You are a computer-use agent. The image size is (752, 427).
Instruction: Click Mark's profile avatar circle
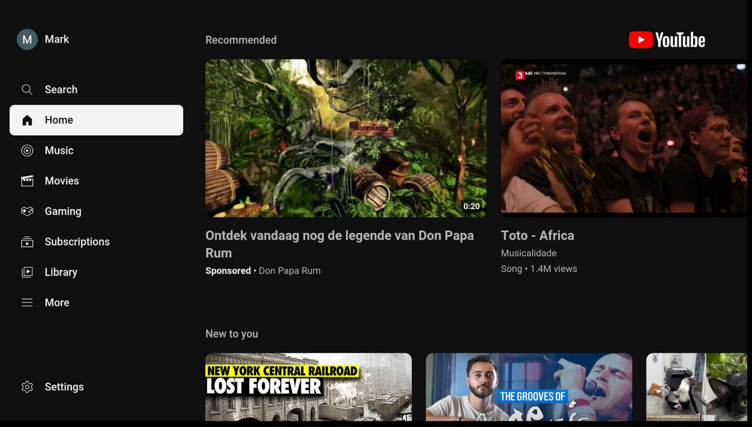pos(27,39)
